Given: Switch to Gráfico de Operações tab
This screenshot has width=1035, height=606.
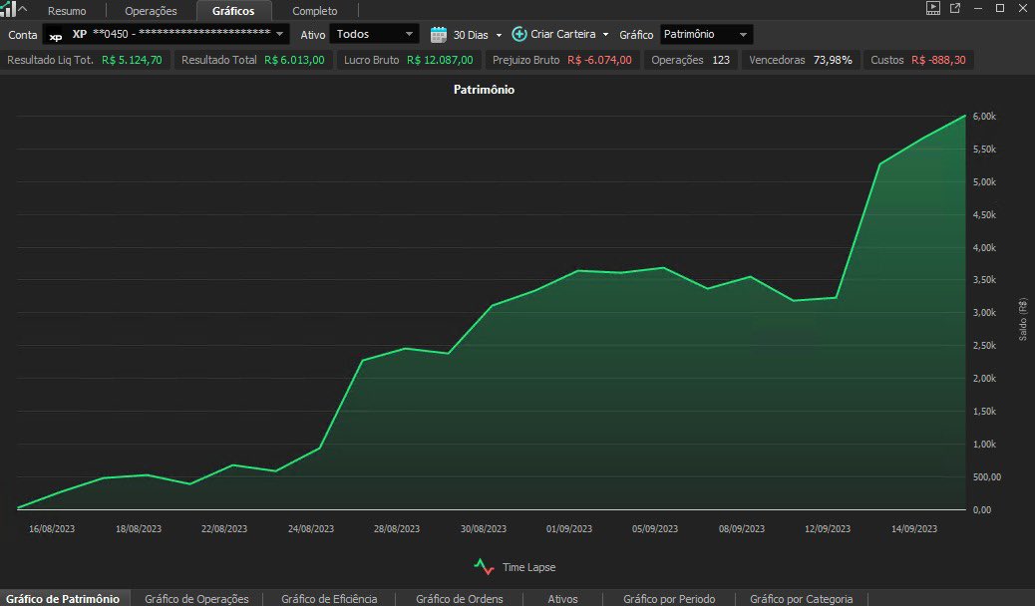Looking at the screenshot, I should [x=196, y=599].
